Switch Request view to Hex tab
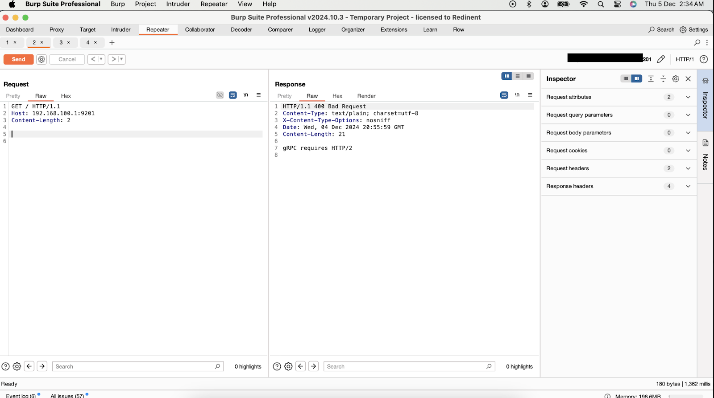 (66, 96)
